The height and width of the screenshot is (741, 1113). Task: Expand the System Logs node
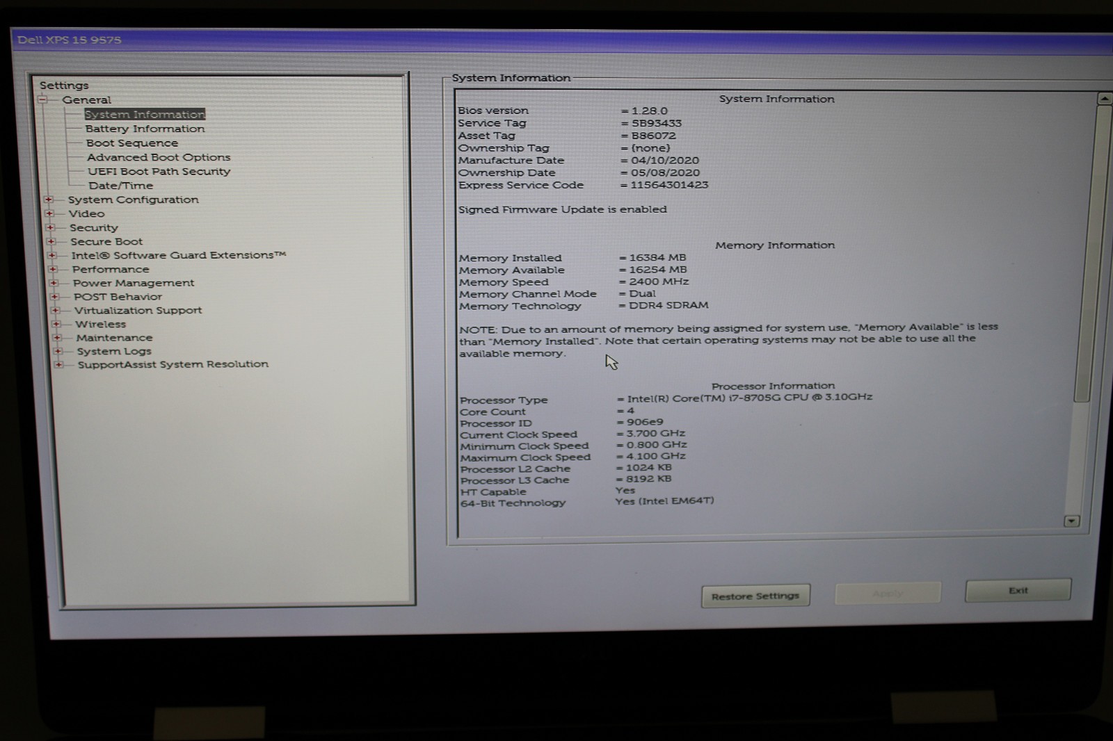click(x=58, y=351)
